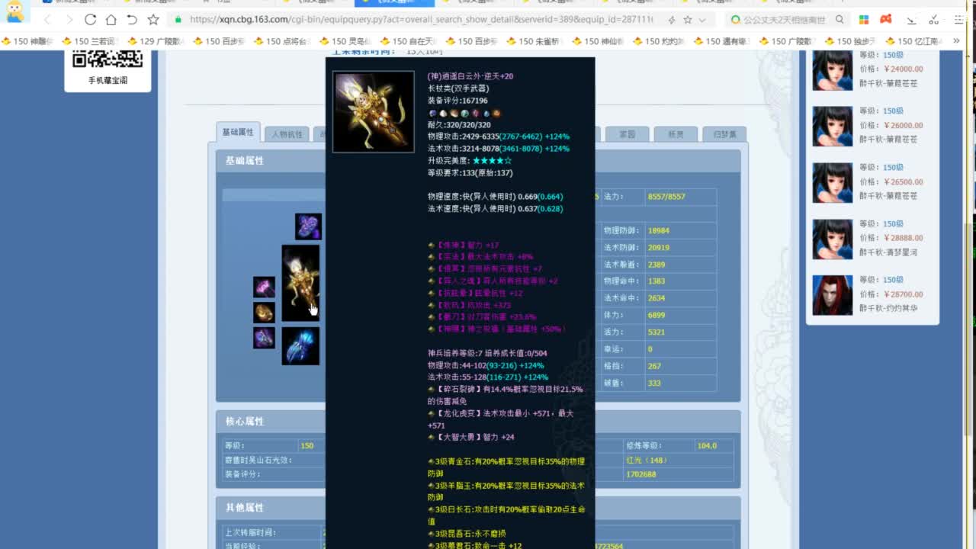Select the purple-blue bracer equipment slot
The image size is (976, 549).
pyautogui.click(x=264, y=338)
